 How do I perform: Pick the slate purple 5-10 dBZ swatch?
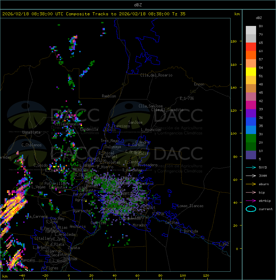click(x=251, y=155)
